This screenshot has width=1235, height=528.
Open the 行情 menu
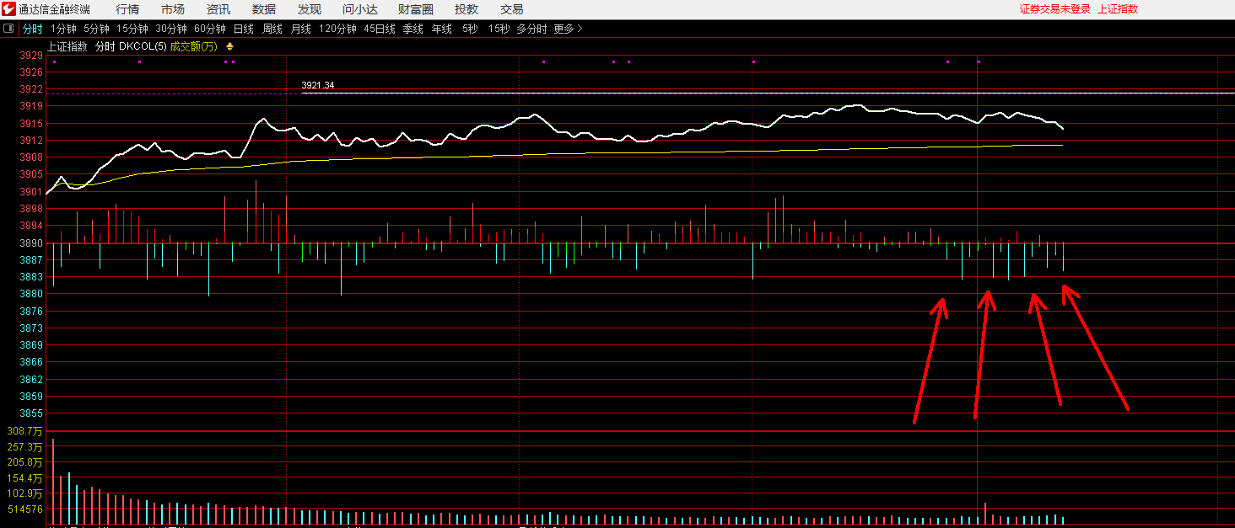127,9
